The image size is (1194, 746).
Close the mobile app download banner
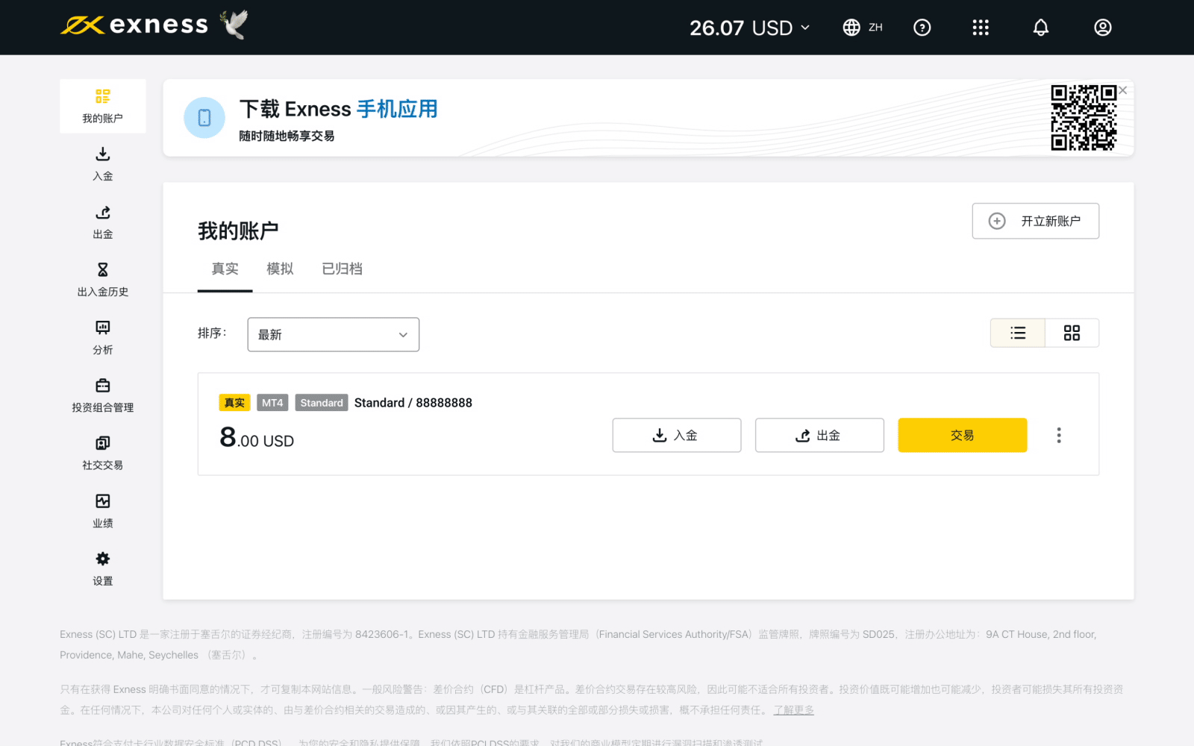coord(1123,90)
